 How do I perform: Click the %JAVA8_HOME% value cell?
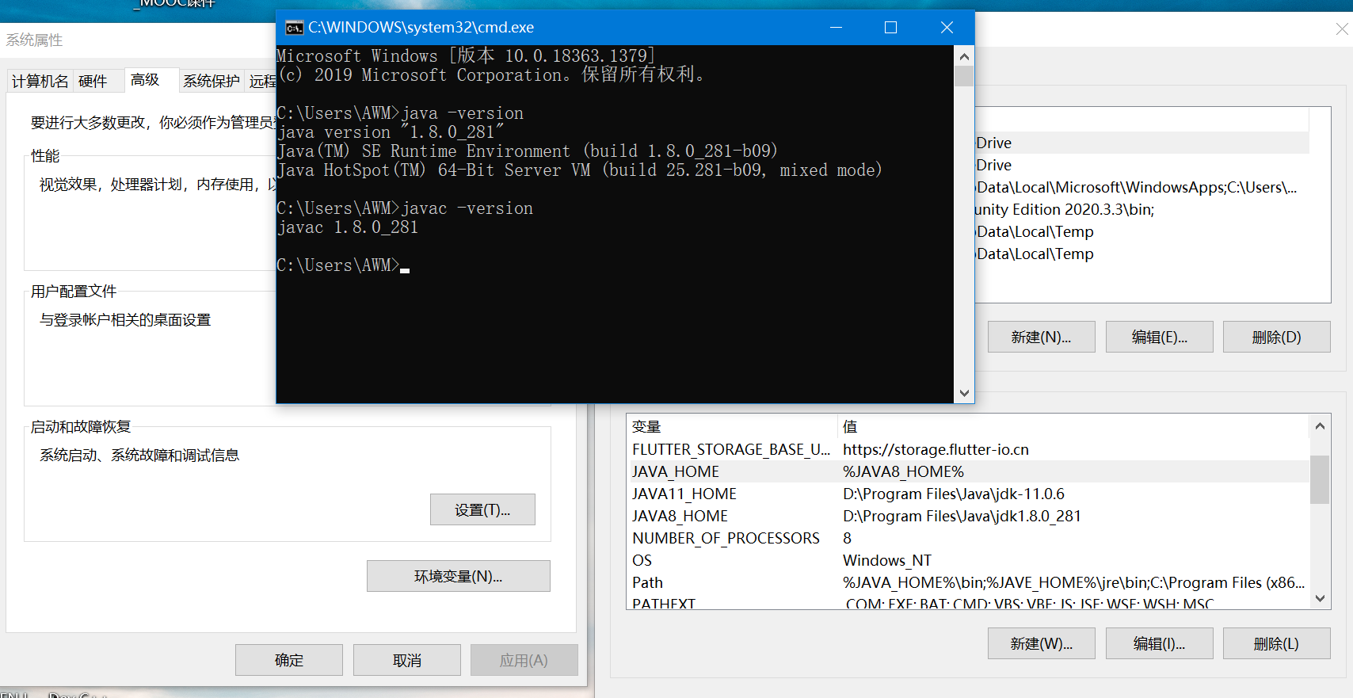point(903,471)
